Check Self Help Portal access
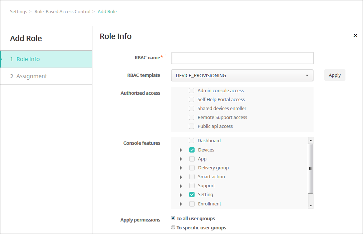The height and width of the screenshot is (234, 363). (192, 100)
